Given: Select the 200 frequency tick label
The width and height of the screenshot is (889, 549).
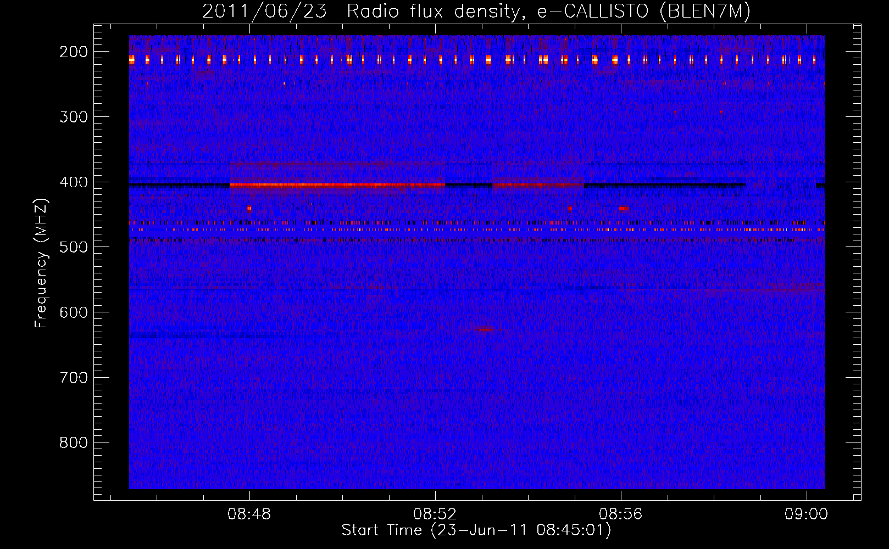Looking at the screenshot, I should tap(73, 52).
